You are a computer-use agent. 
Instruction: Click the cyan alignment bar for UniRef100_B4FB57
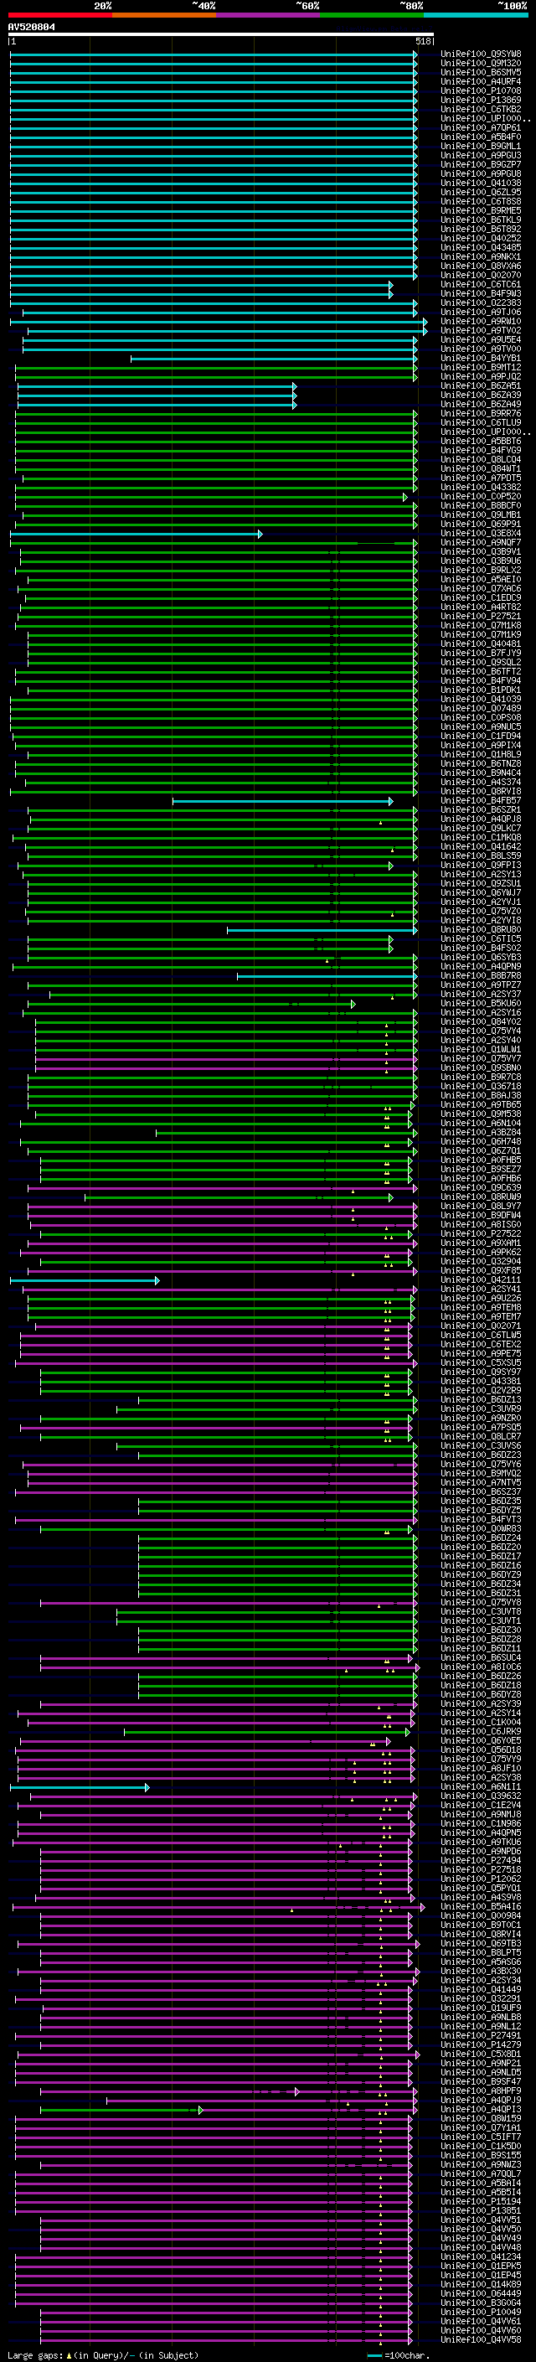click(282, 801)
